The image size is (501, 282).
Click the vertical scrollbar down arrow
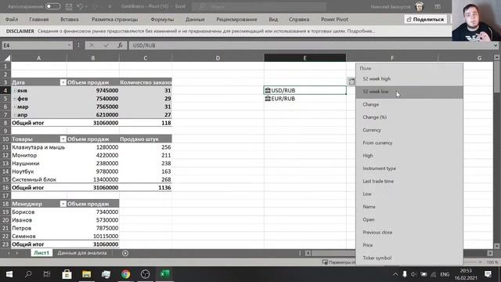[x=496, y=246]
